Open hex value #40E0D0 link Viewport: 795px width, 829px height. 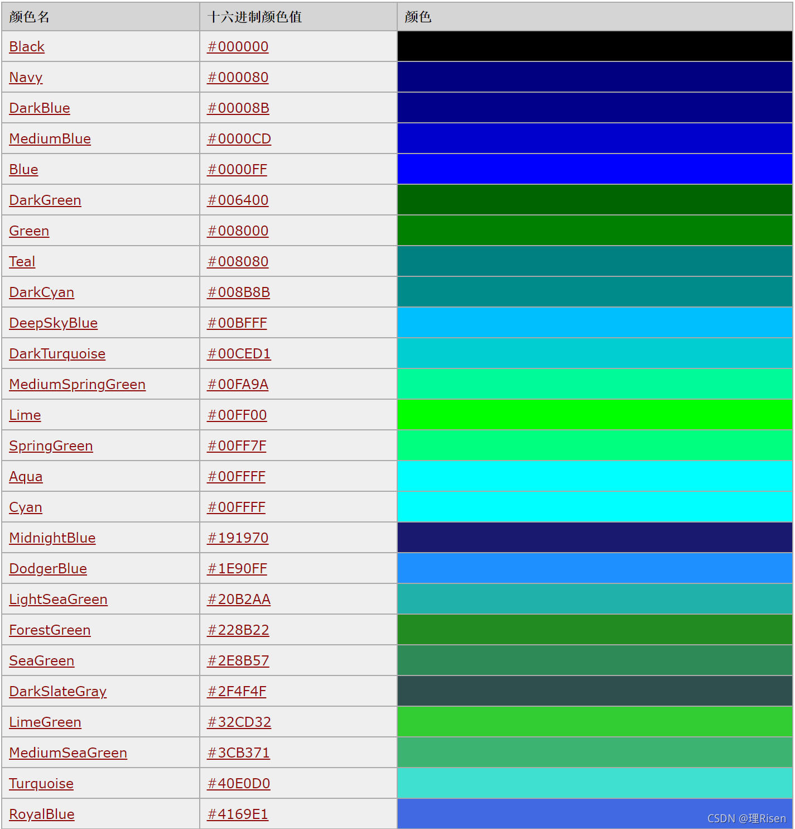[239, 784]
